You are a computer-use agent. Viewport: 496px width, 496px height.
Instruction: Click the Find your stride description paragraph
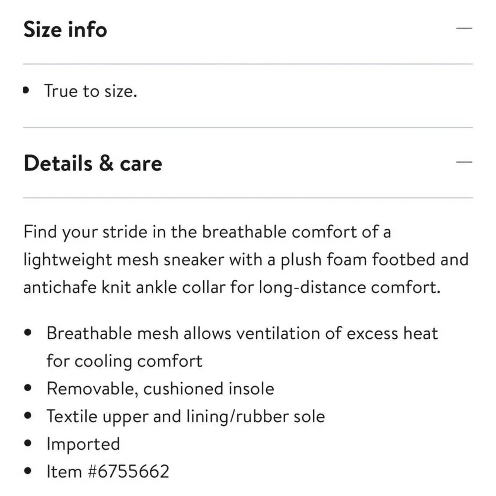coord(246,260)
